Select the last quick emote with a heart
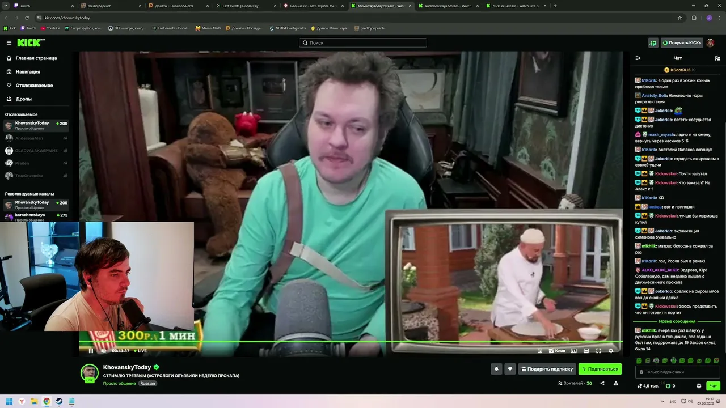Screen dimensions: 726x408 [716, 360]
